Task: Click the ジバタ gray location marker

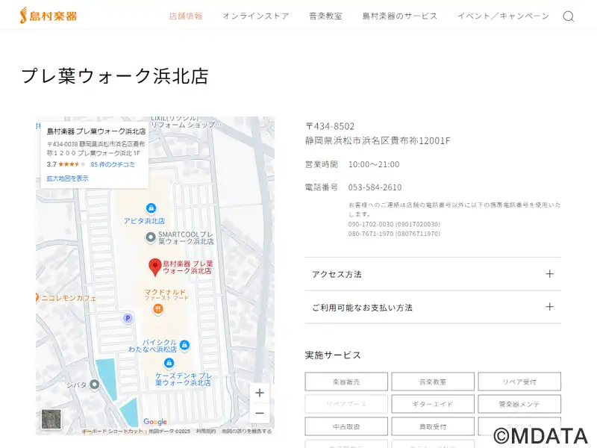Action: [x=95, y=385]
